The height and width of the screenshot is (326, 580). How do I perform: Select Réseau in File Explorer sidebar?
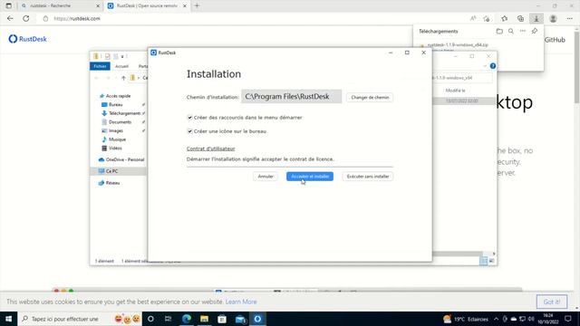[112, 183]
